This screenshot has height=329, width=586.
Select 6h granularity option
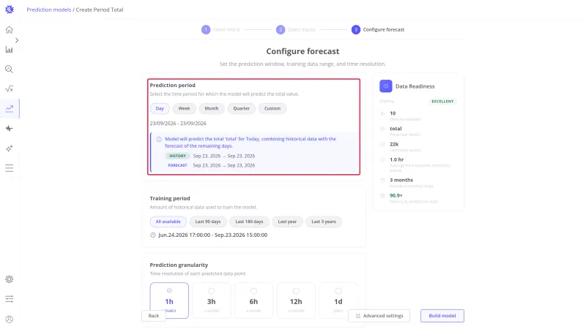click(x=253, y=300)
